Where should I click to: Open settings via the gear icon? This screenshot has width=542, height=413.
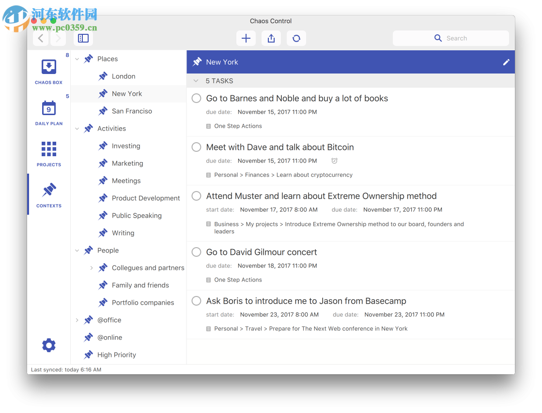pos(48,345)
